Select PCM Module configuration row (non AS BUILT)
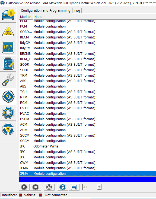The image size is (156, 199). tap(87, 26)
